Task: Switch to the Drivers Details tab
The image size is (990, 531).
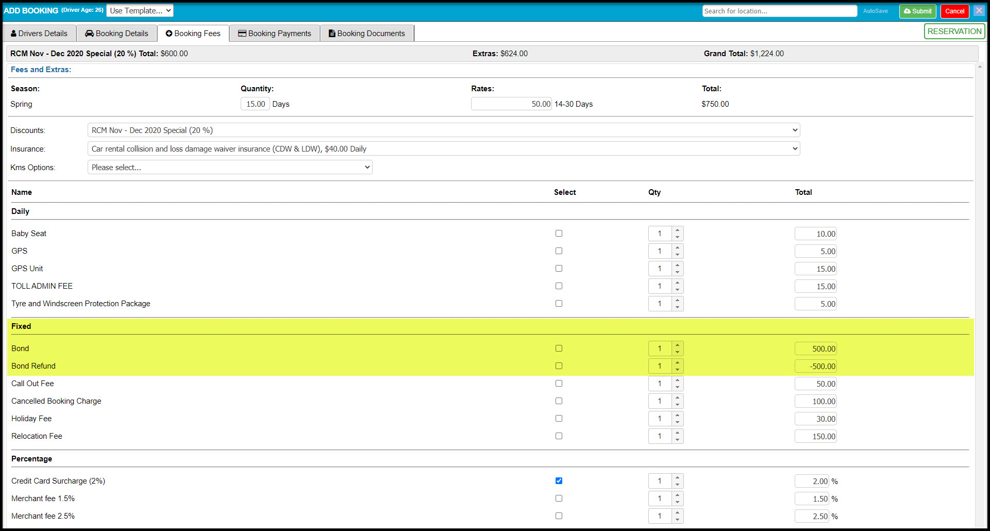Action: click(39, 34)
